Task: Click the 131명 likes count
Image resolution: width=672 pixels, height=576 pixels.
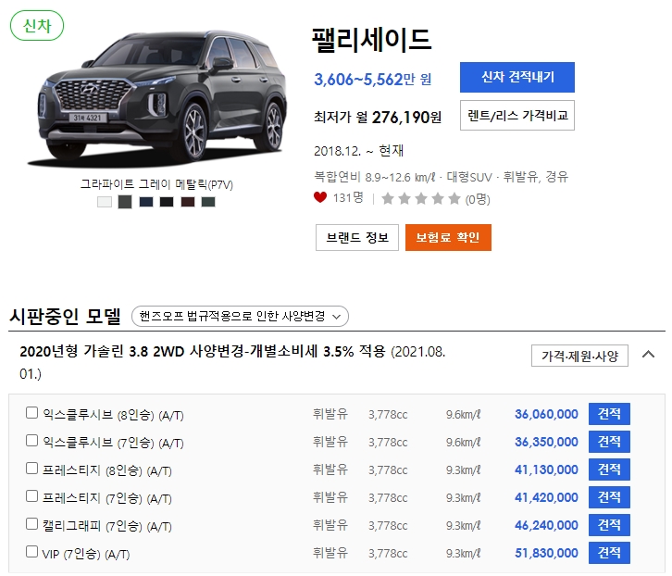Action: (348, 198)
